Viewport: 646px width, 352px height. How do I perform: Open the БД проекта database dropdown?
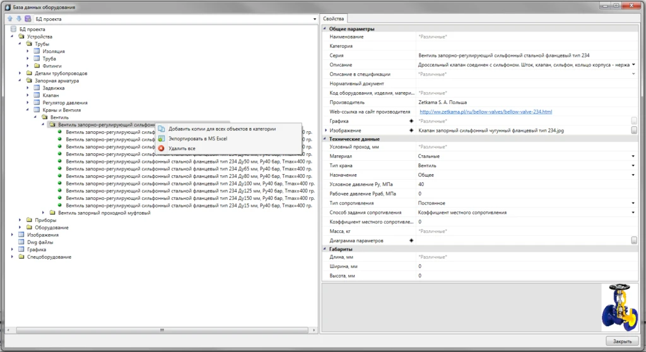[314, 20]
